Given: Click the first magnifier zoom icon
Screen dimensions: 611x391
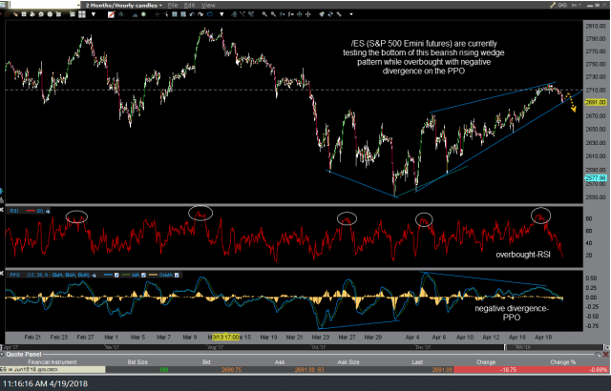Looking at the screenshot, I should (264, 14).
